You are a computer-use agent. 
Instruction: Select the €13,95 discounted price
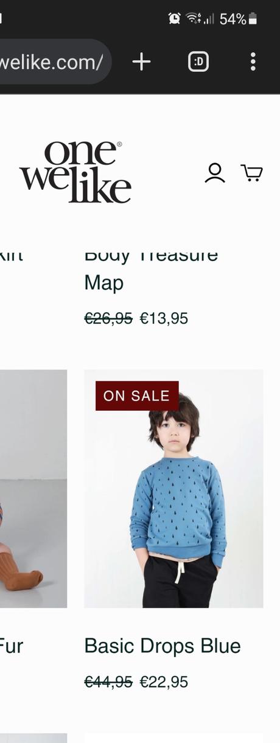click(164, 318)
